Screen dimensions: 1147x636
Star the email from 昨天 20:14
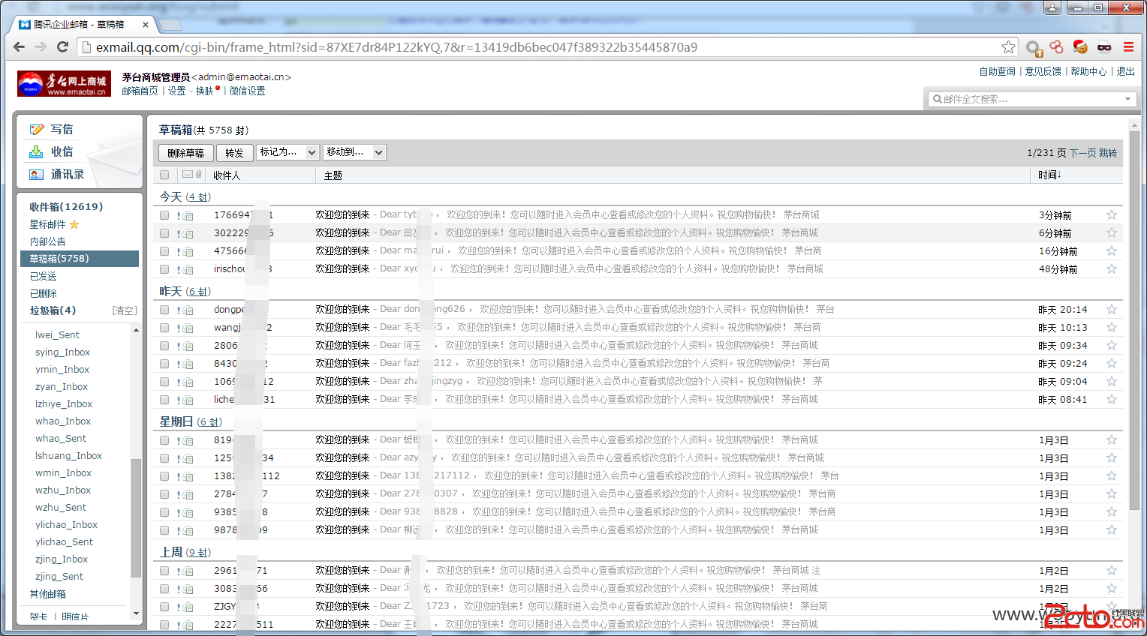coord(1112,310)
